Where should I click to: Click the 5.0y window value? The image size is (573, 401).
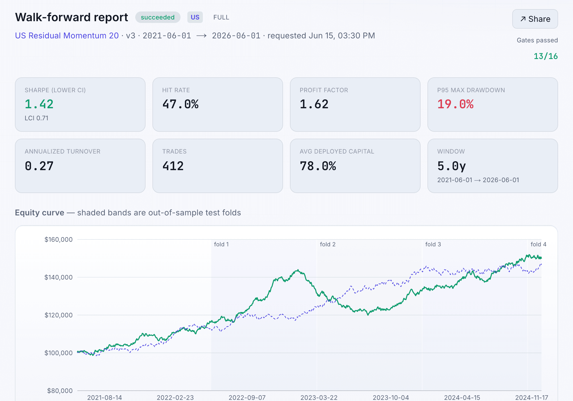click(452, 166)
